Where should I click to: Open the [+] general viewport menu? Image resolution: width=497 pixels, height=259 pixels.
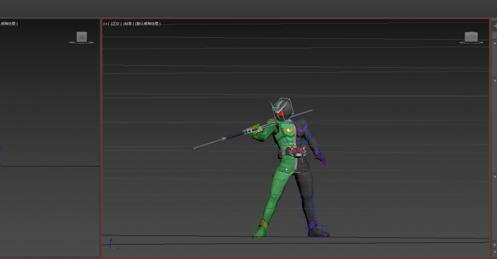[106, 24]
